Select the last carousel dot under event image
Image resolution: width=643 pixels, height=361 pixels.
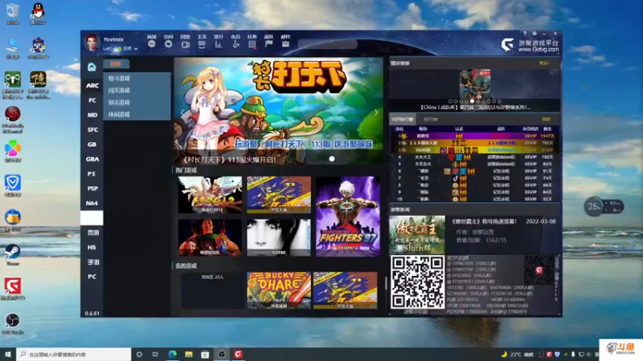[x=499, y=101]
